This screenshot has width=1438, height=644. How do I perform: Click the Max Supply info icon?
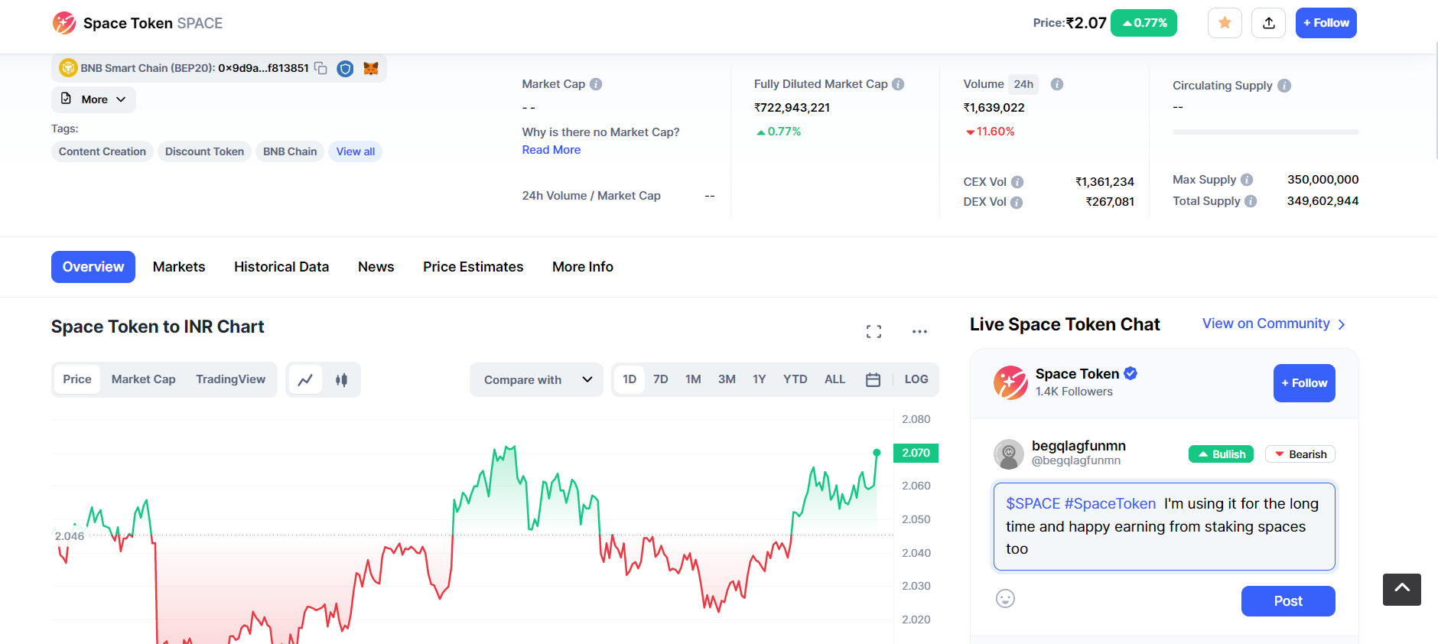pyautogui.click(x=1247, y=180)
